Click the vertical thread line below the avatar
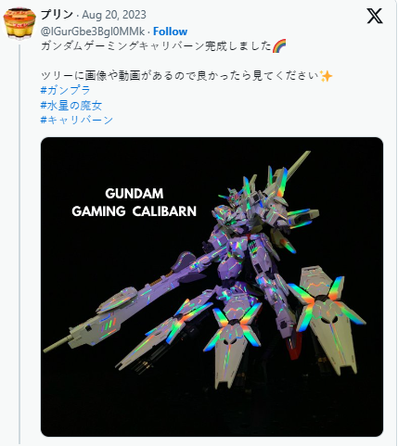The height and width of the screenshot is (446, 398). pos(19,244)
